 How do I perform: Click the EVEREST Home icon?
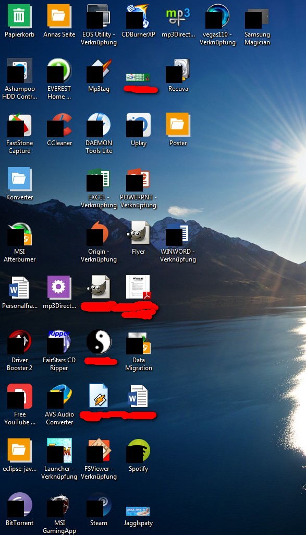click(59, 70)
